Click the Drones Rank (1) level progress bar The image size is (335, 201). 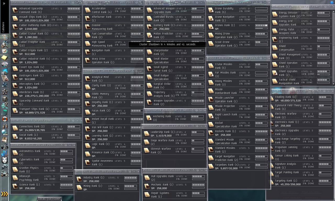tap(261, 25)
